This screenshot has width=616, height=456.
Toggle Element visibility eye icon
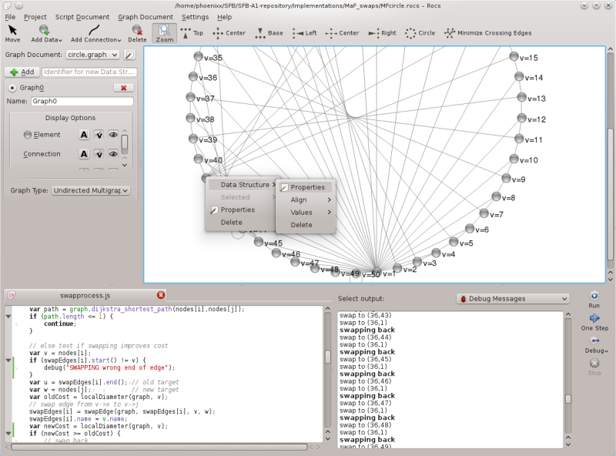click(x=112, y=135)
